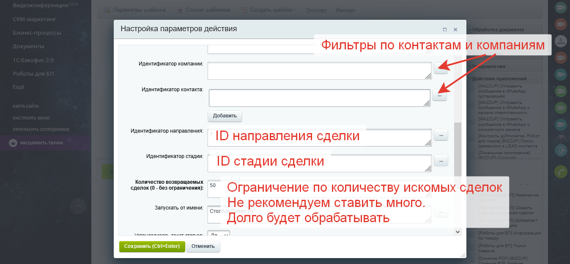Click the dialog scrollbar down arrow

pyautogui.click(x=458, y=231)
